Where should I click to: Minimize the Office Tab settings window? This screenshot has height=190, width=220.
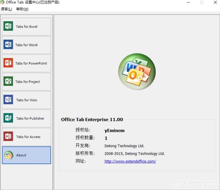[188, 2]
